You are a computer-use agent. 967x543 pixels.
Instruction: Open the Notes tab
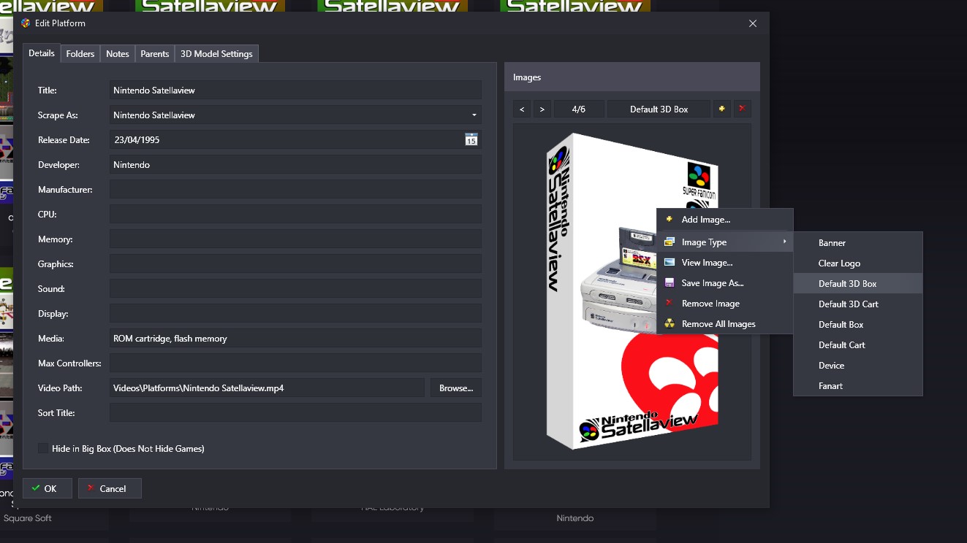pyautogui.click(x=117, y=53)
